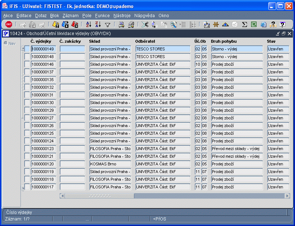Select the Nav radio button

click(x=6, y=43)
